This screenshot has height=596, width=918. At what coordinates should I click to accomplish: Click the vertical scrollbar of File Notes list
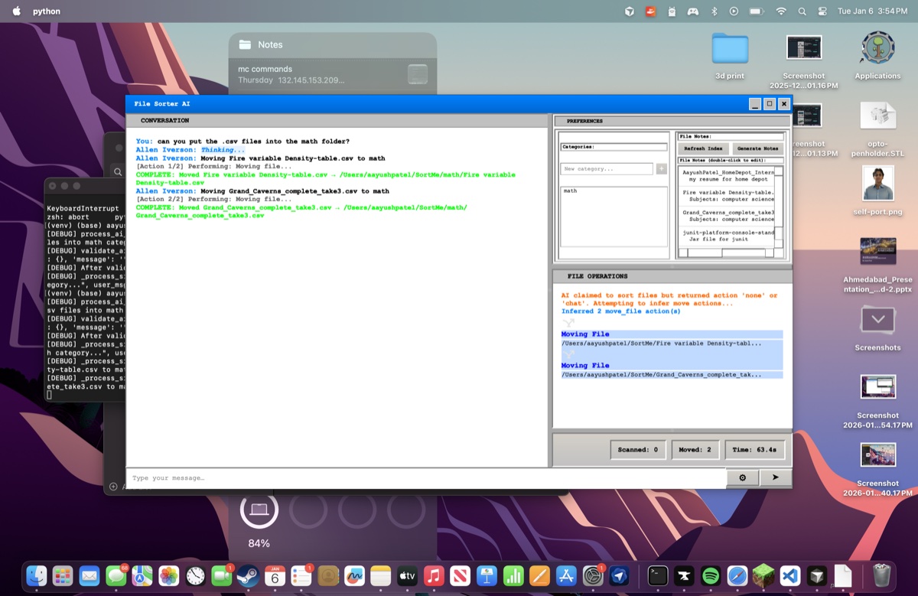779,207
